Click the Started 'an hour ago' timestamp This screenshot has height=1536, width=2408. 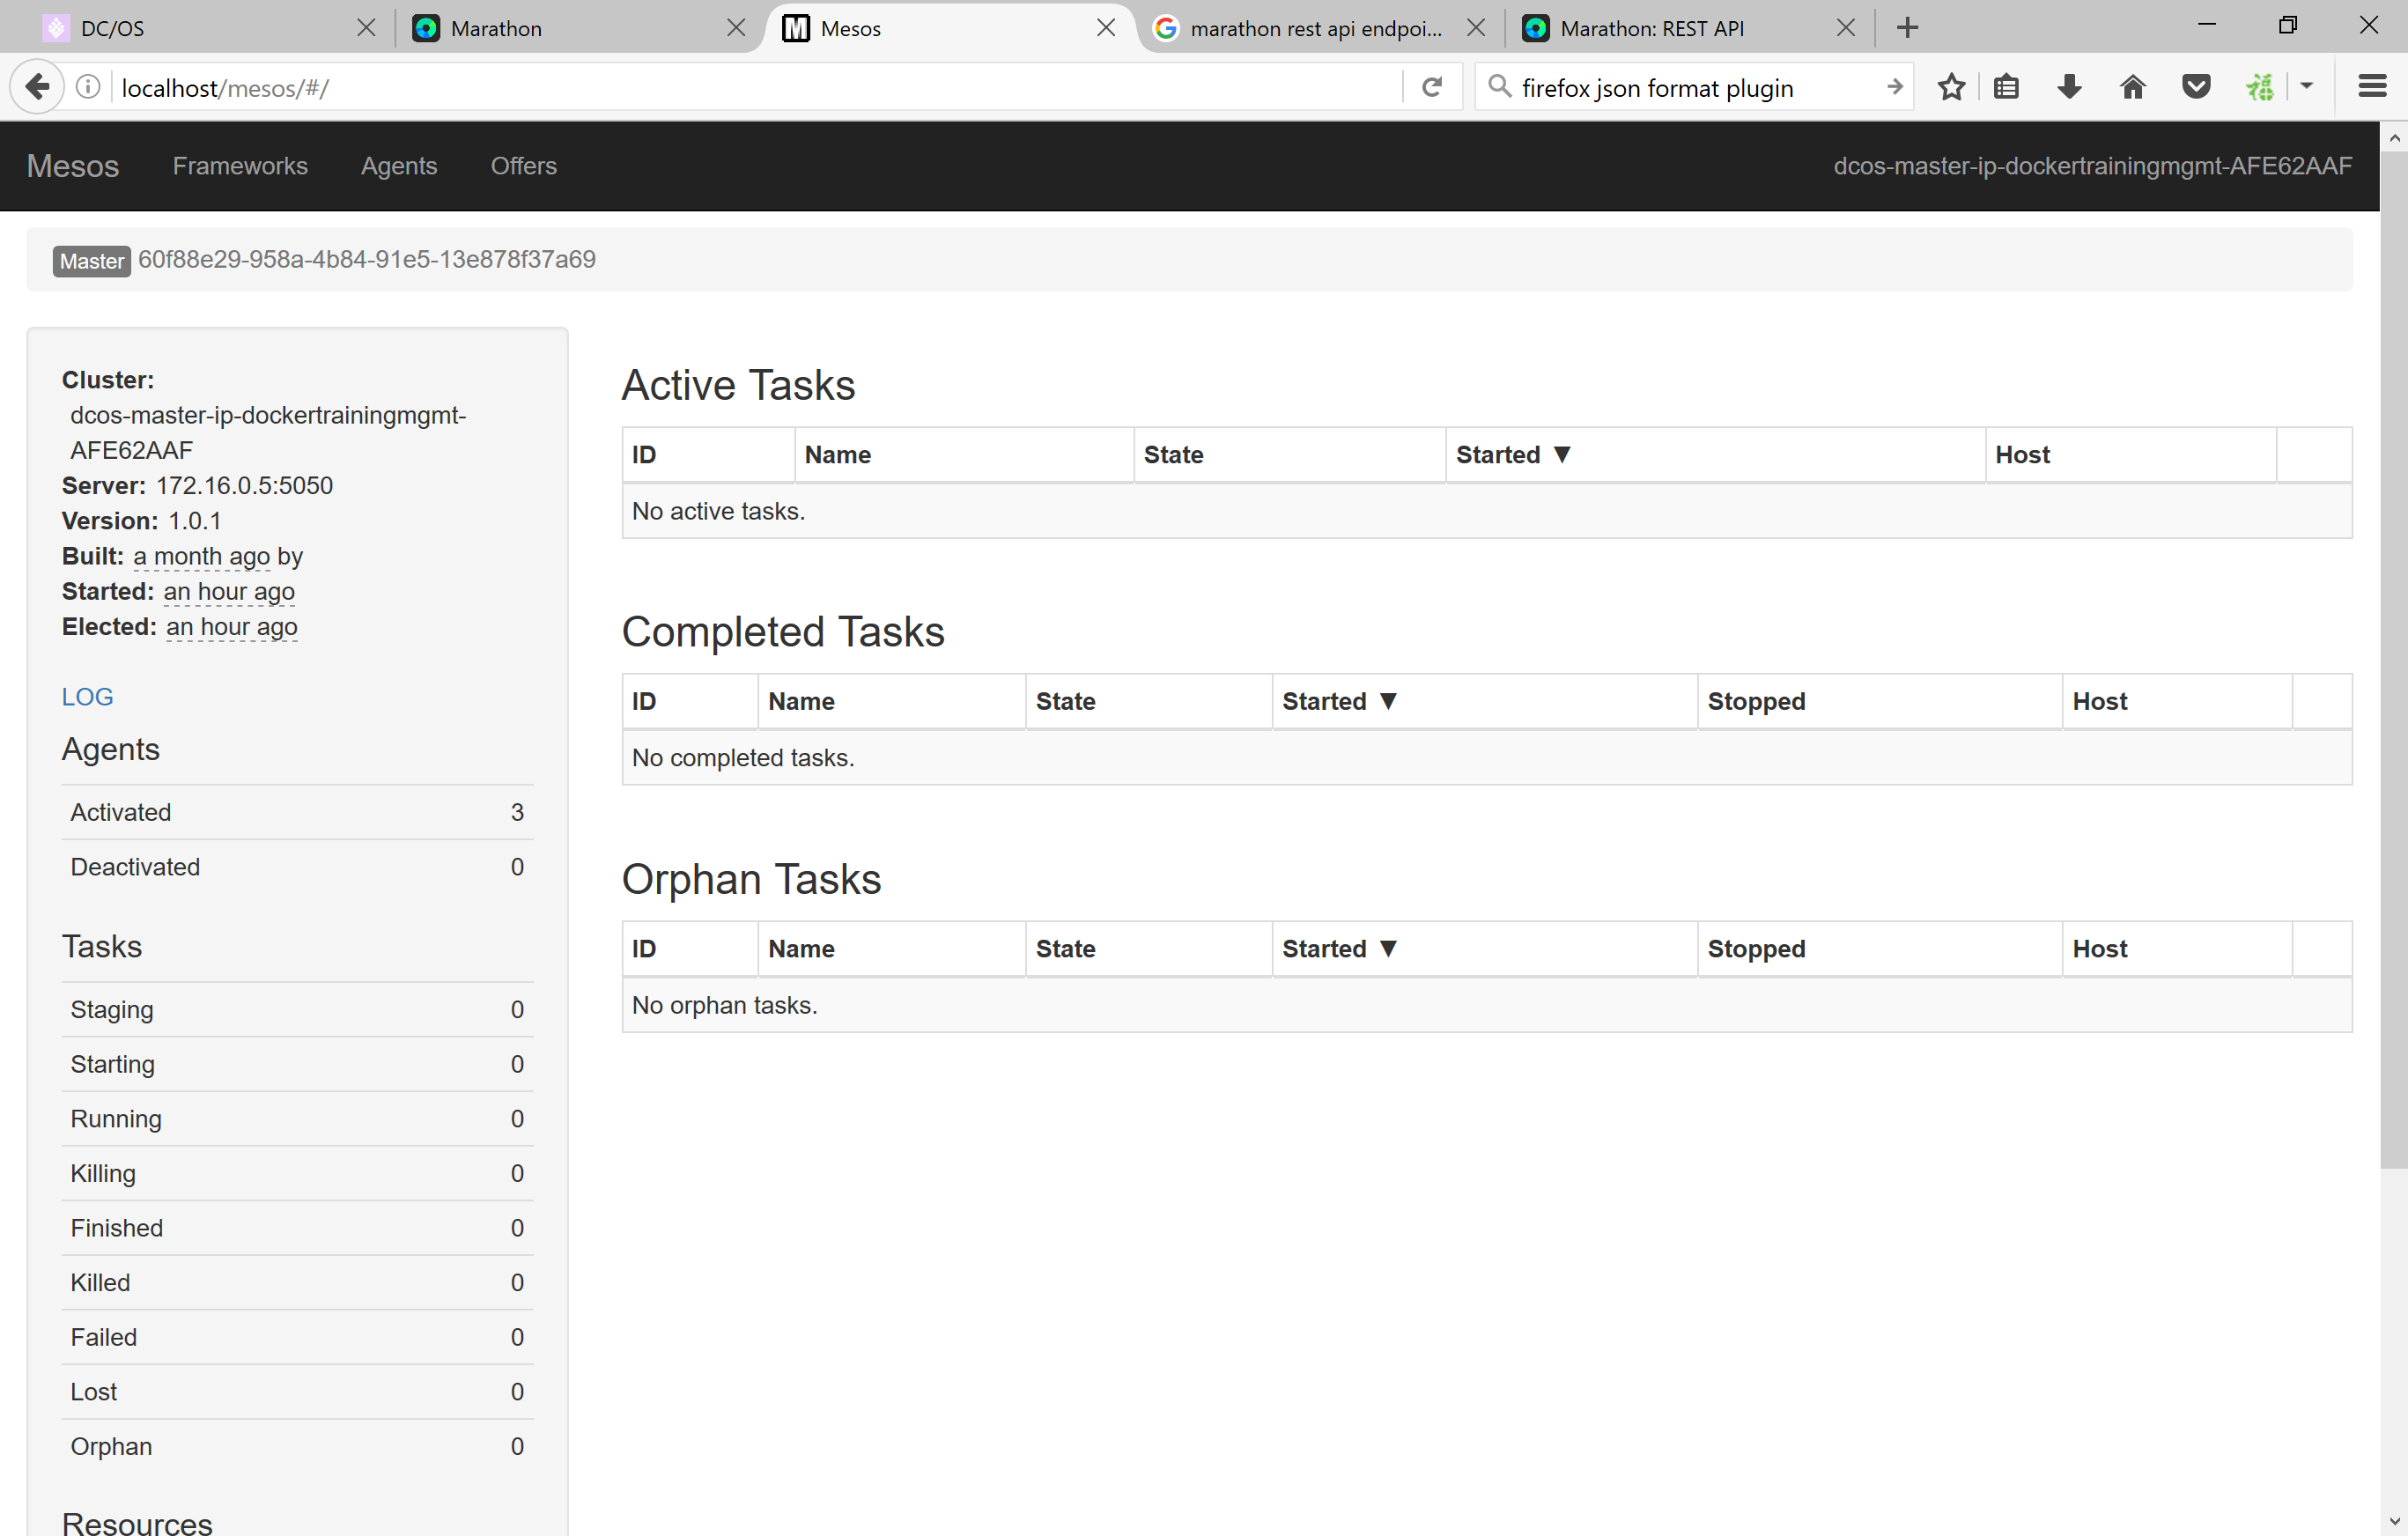pos(229,592)
